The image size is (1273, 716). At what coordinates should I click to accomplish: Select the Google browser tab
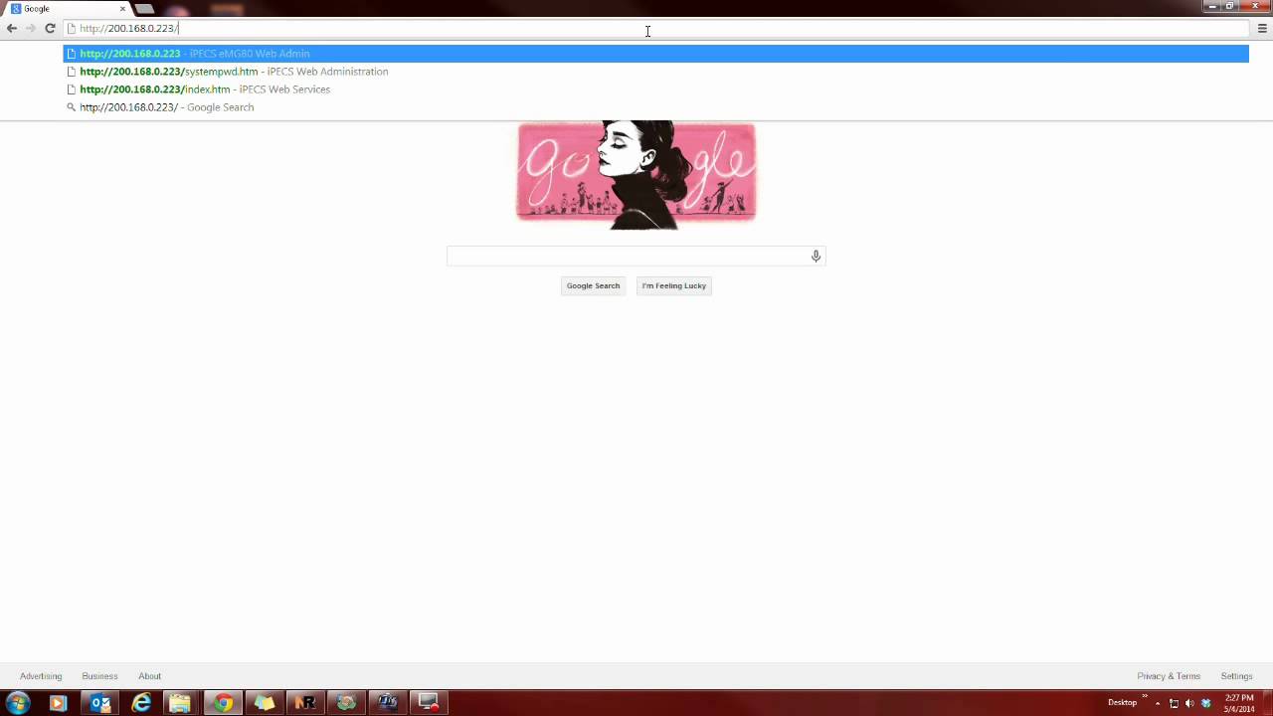[x=66, y=9]
